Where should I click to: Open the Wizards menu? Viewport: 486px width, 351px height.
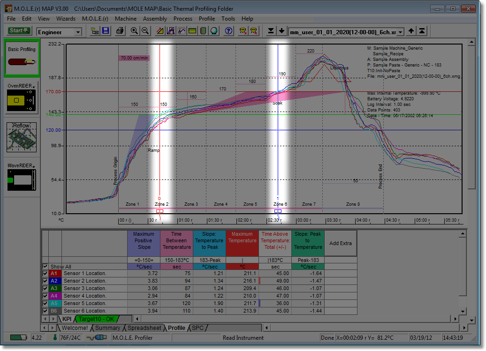click(66, 19)
